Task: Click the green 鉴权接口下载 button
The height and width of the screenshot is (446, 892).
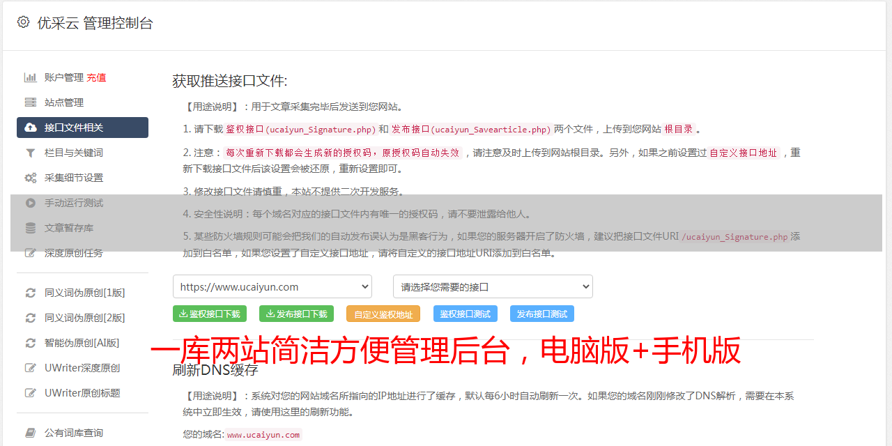Action: (x=210, y=314)
